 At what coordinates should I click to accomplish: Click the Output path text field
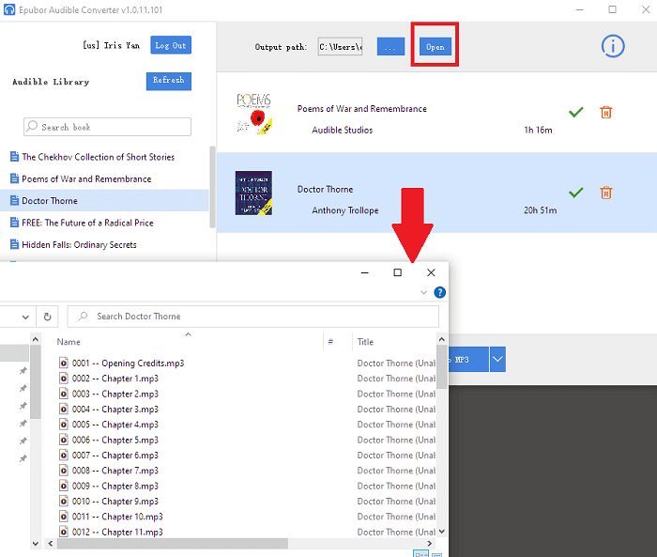(x=340, y=47)
